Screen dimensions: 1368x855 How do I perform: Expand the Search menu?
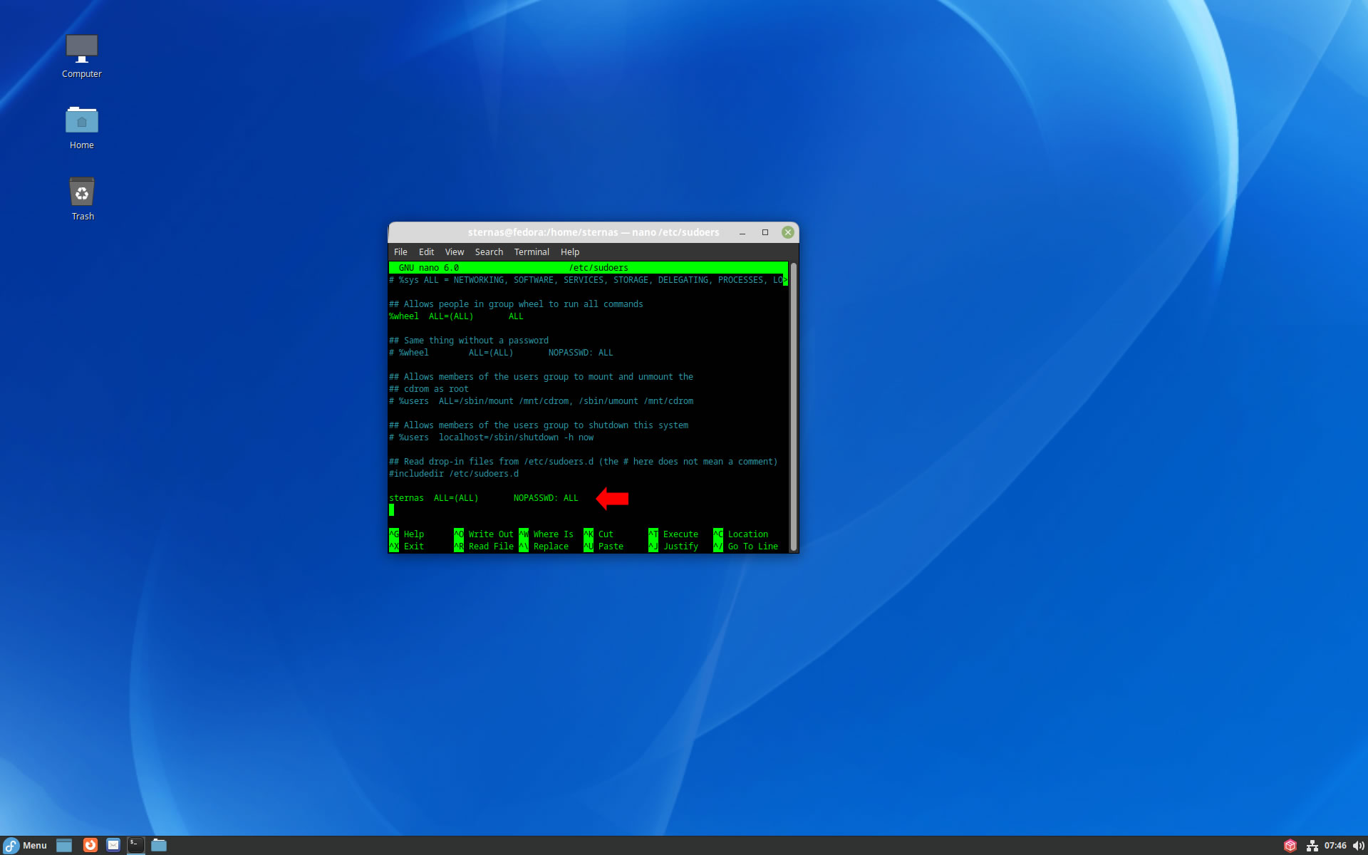click(489, 252)
